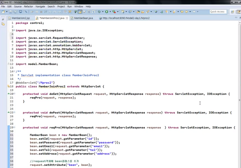Open the File menu
This screenshot has width=241, height=168.
point(3,6)
